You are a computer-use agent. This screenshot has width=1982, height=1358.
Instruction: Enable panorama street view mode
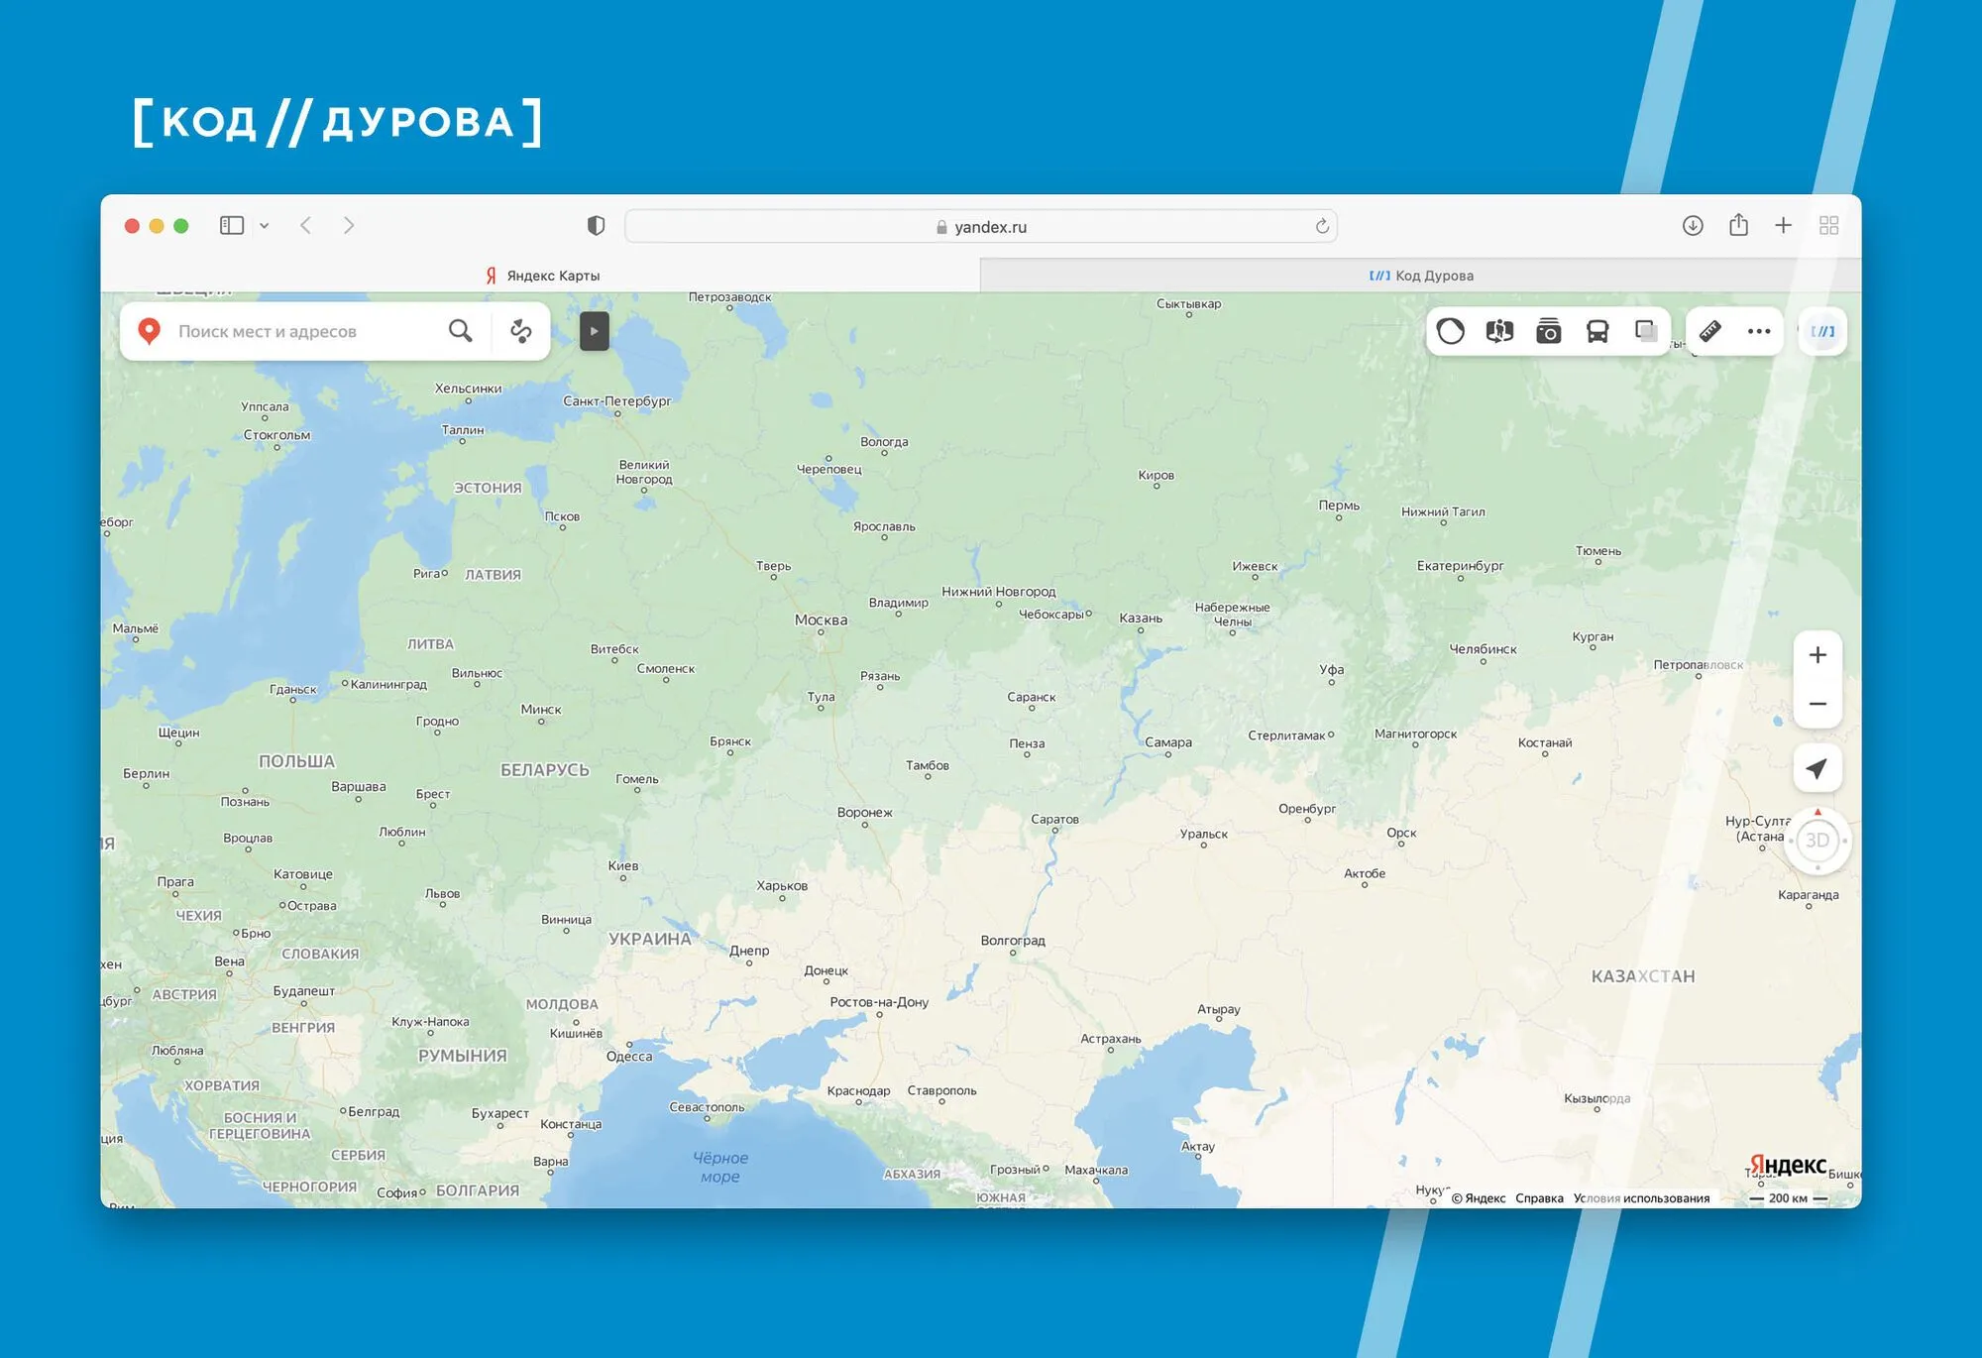[x=1497, y=331]
